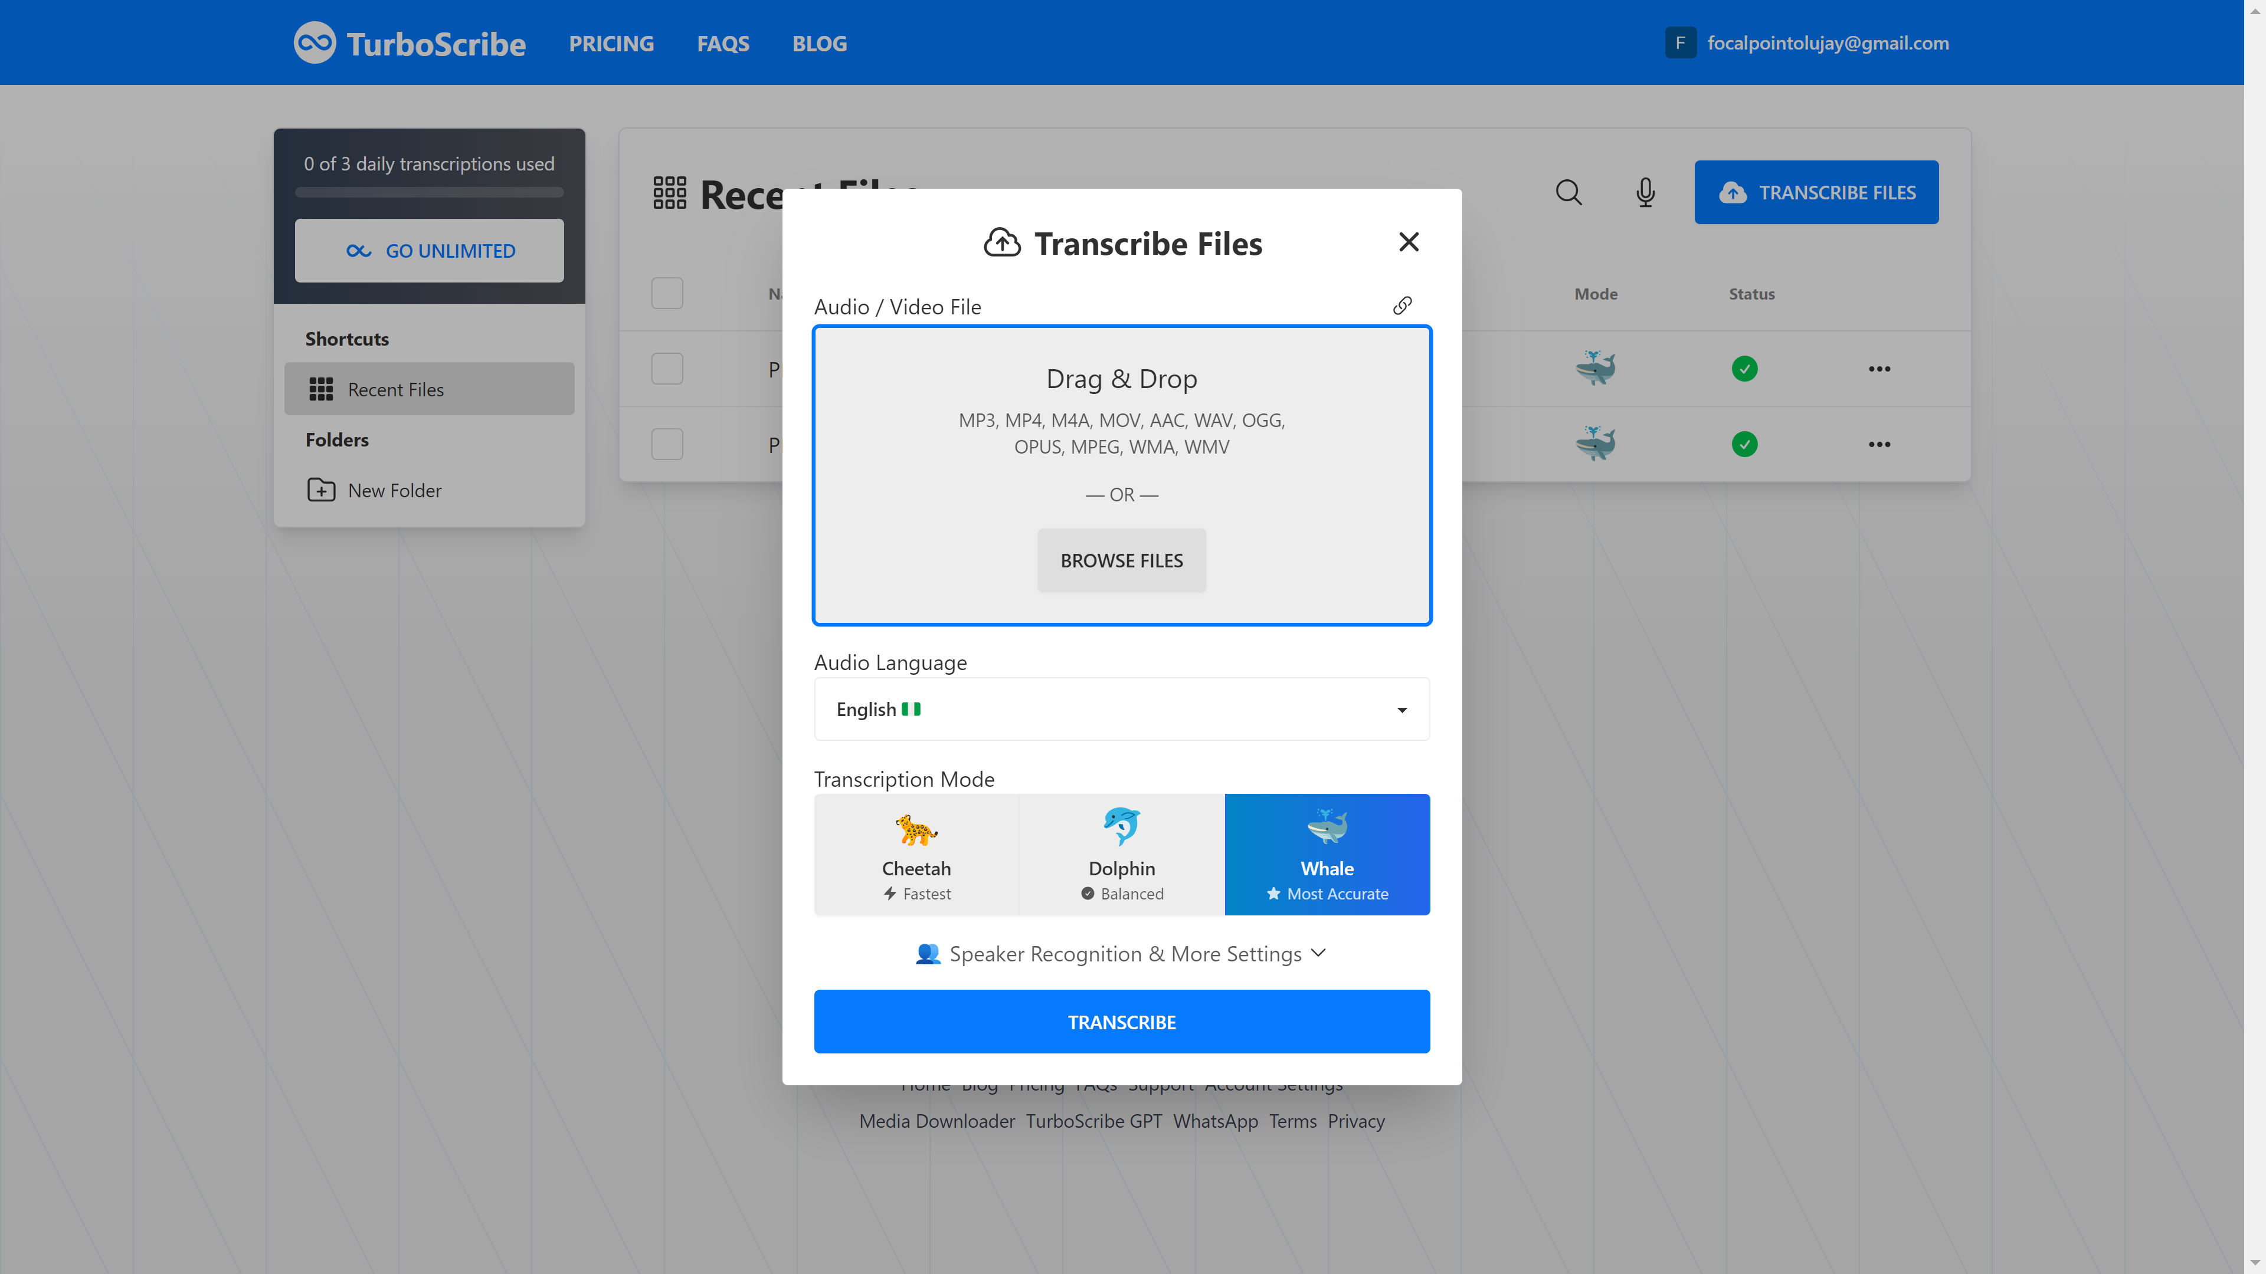Click the import-from-link chain icon
2266x1274 pixels.
point(1402,305)
